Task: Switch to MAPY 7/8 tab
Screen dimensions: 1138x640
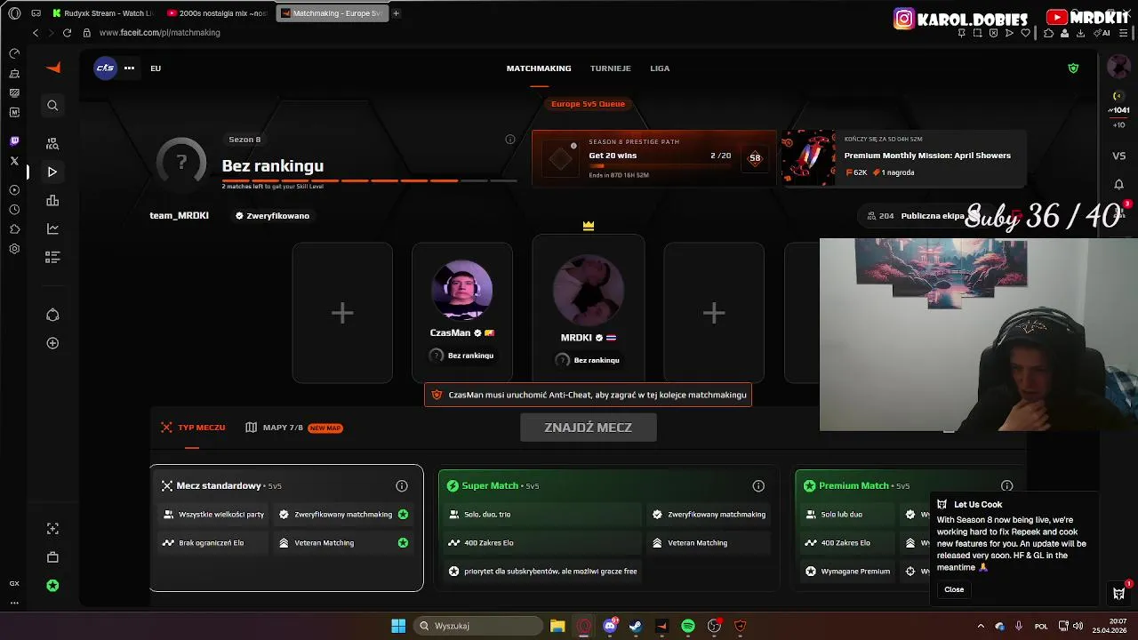Action: click(x=294, y=428)
